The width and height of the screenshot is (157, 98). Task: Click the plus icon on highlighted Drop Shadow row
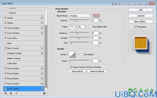[42, 89]
